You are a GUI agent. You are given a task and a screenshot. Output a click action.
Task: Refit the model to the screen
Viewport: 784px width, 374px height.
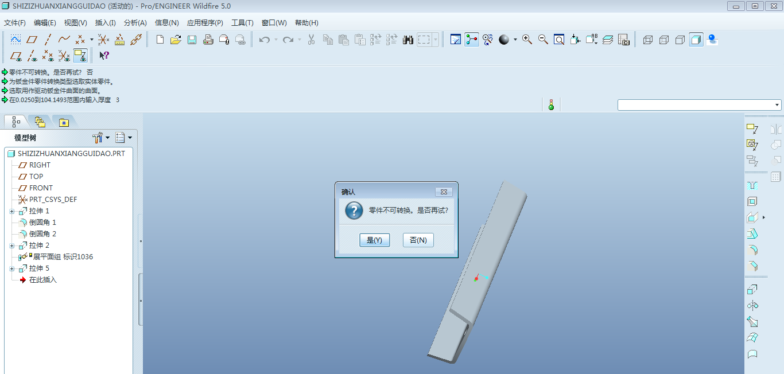point(559,40)
